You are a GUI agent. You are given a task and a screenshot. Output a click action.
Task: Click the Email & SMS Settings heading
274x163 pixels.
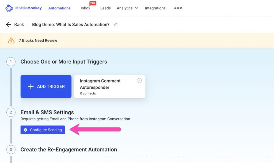click(47, 112)
